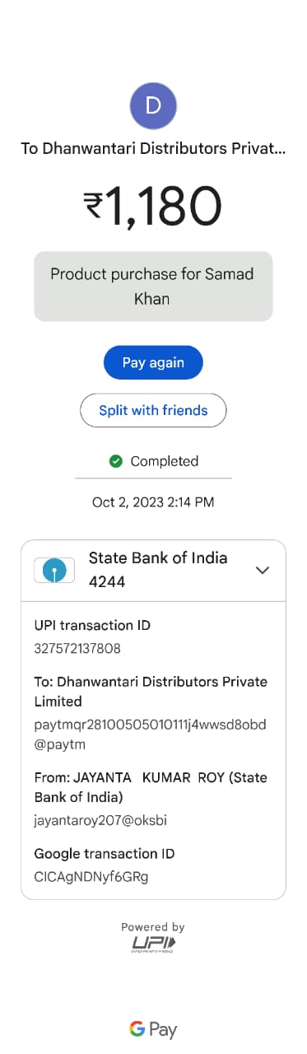
Task: Click the UPI logo at bottom
Action: pos(153,944)
